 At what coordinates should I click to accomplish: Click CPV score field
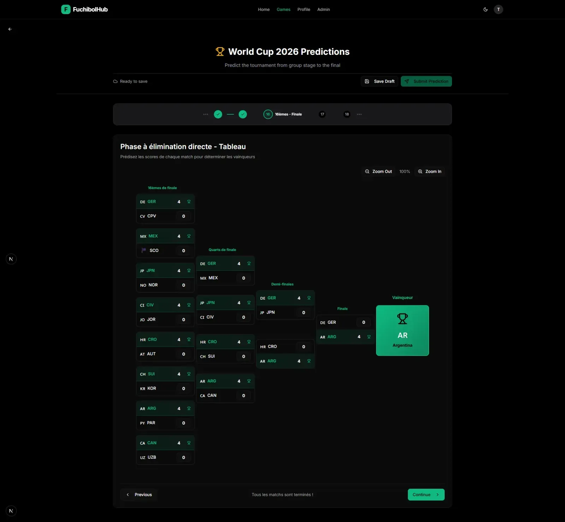click(x=183, y=216)
